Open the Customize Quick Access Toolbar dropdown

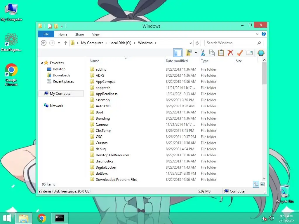click(62, 27)
